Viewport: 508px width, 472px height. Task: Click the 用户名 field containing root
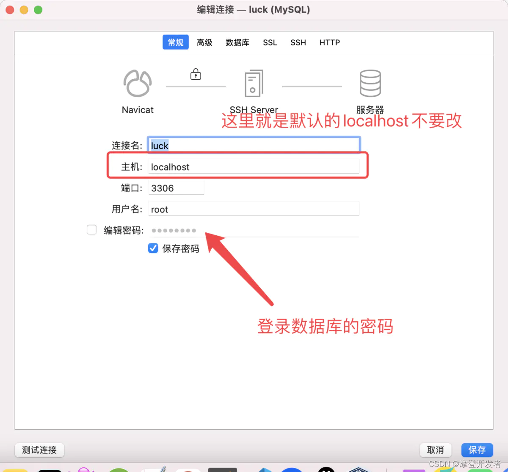pos(254,209)
